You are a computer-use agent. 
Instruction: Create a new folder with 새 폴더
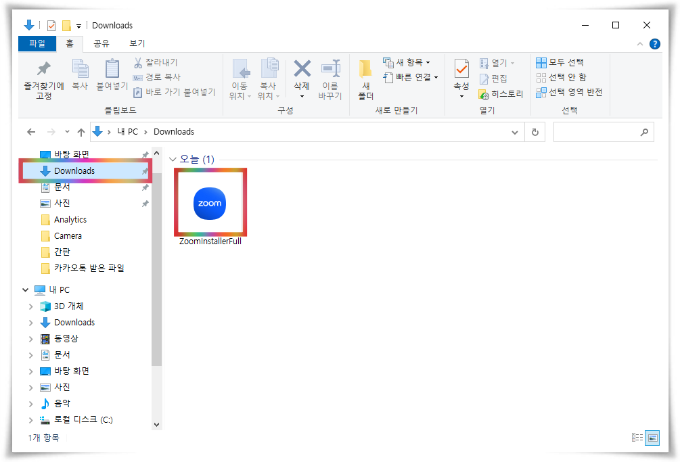coord(365,79)
